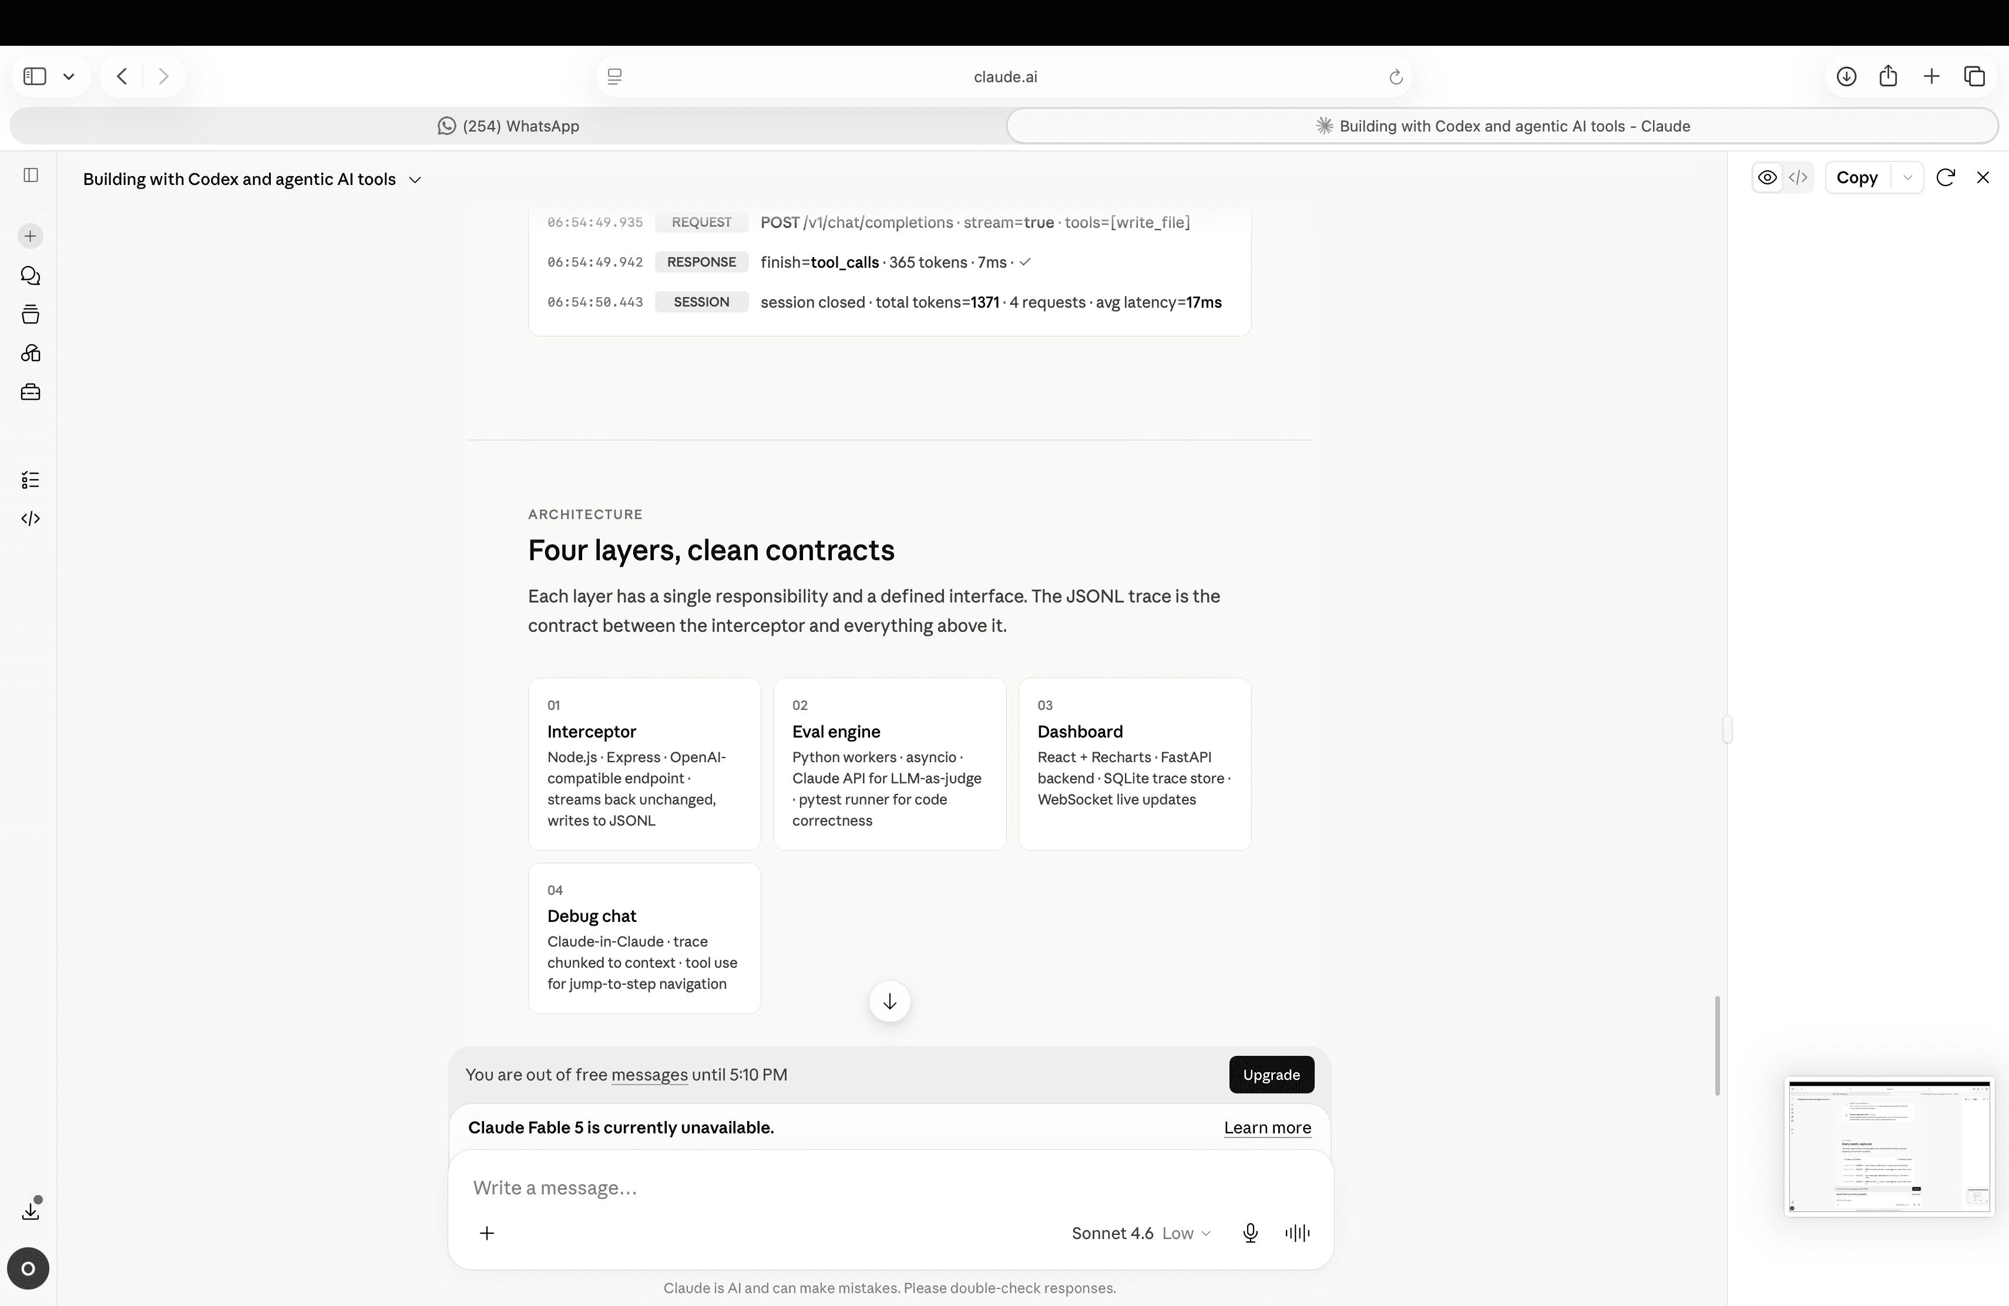The image size is (2009, 1306).
Task: Open the page reader icon in address bar
Action: point(614,77)
